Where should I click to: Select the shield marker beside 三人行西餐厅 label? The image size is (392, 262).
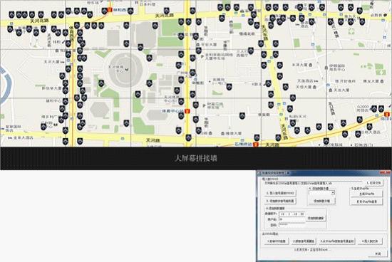251,51
